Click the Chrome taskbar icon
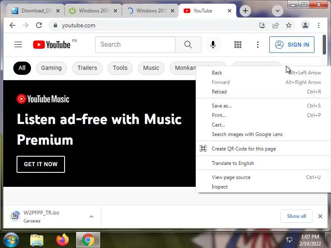 88,240
